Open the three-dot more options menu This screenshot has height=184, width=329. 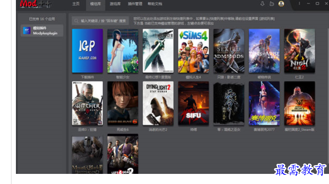[299, 4]
